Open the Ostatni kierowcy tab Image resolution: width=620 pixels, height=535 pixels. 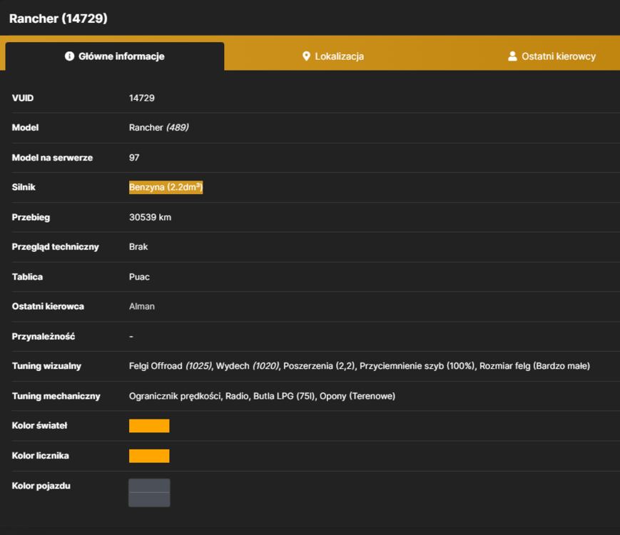(x=552, y=56)
